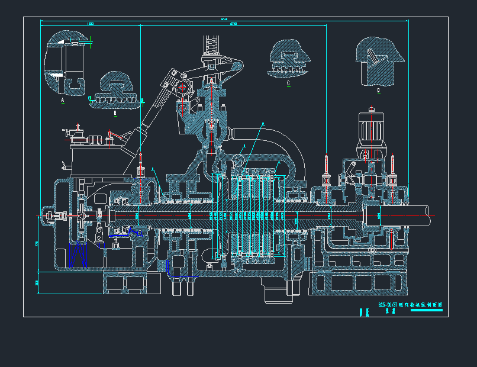Image resolution: width=477 pixels, height=367 pixels.
Task: Click the letter A label under detail
Action: 62,101
